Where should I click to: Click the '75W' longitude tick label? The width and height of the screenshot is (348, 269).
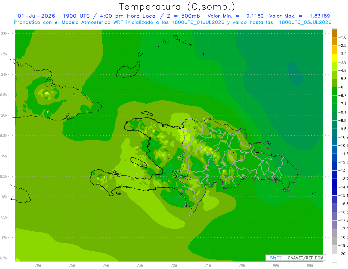point(72,265)
